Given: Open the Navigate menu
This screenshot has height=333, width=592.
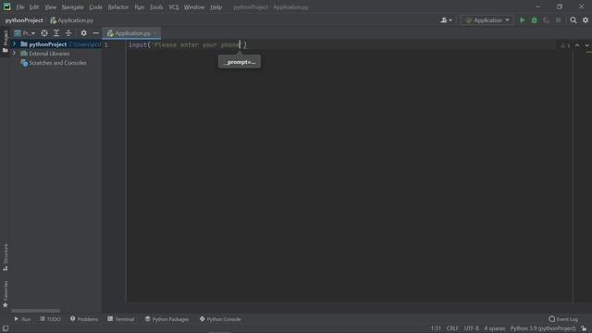Looking at the screenshot, I should pyautogui.click(x=72, y=7).
